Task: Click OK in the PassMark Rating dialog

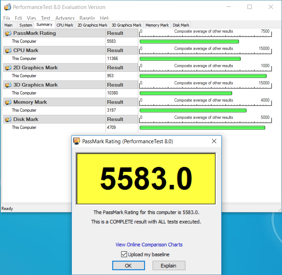Action: coord(128,265)
